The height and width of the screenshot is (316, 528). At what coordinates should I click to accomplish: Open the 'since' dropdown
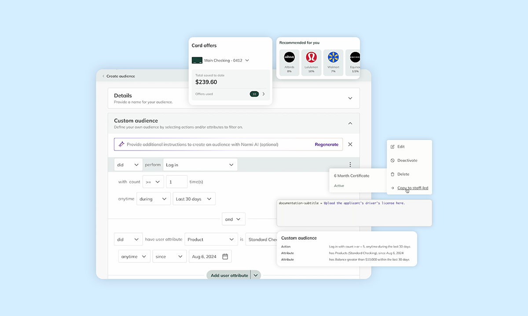169,256
